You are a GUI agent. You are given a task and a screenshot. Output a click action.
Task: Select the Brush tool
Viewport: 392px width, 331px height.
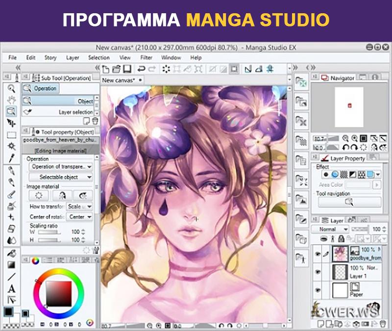point(11,194)
